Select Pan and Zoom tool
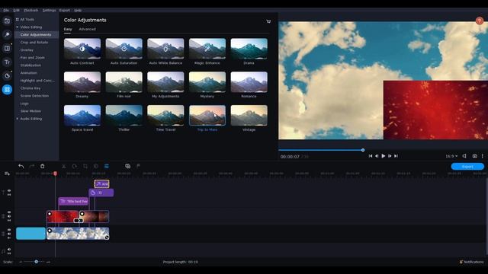This screenshot has width=488, height=274. 32,58
